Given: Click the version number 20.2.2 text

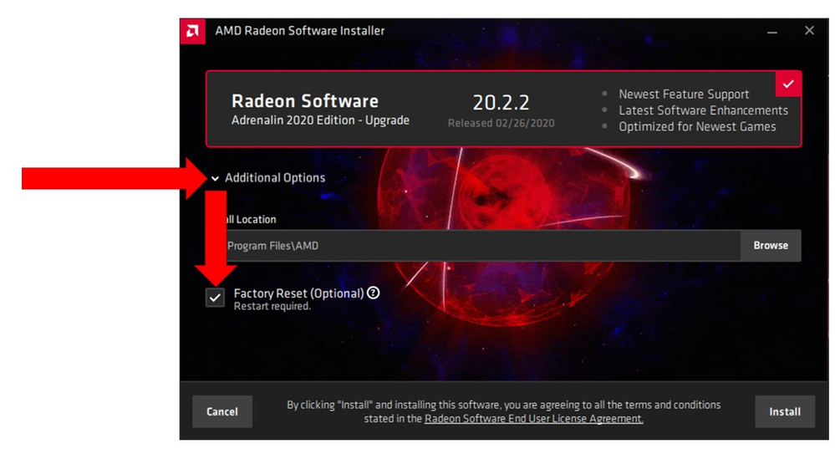Looking at the screenshot, I should pyautogui.click(x=502, y=102).
